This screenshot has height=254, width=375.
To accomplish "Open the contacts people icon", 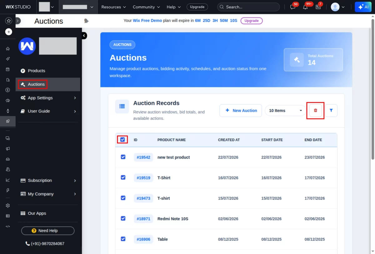I will coord(8,169).
